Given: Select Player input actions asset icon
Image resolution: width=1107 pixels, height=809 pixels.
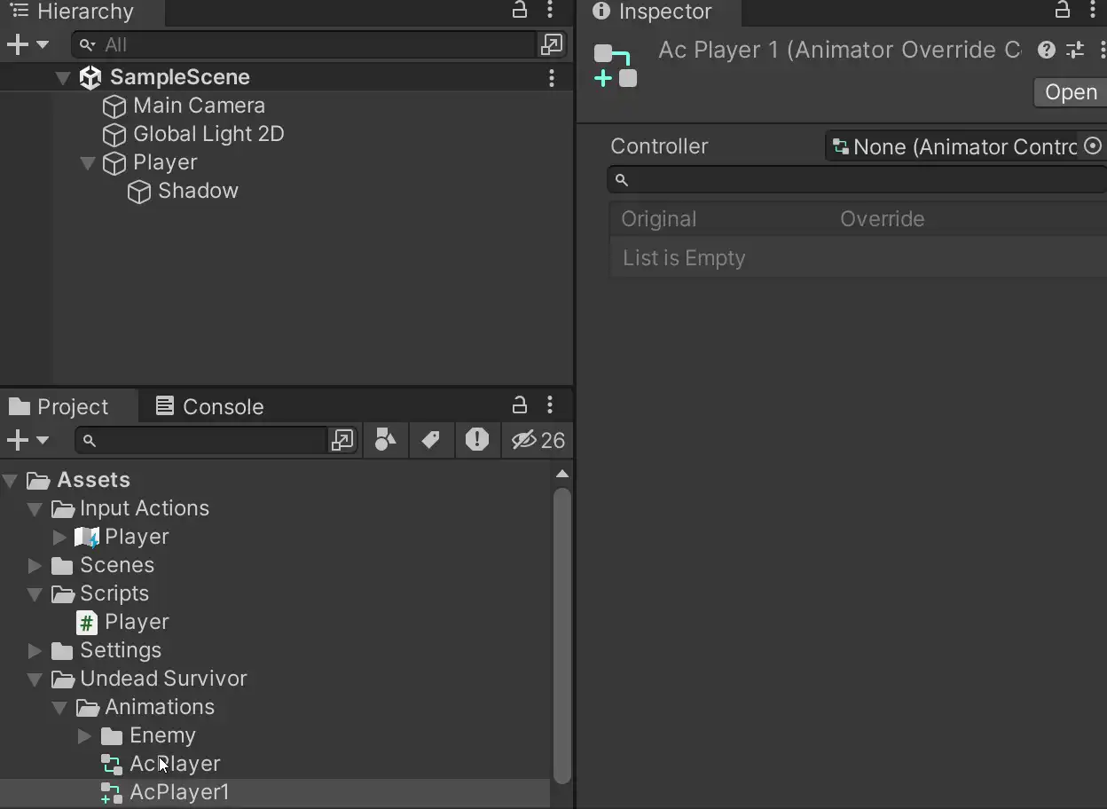Looking at the screenshot, I should (86, 537).
